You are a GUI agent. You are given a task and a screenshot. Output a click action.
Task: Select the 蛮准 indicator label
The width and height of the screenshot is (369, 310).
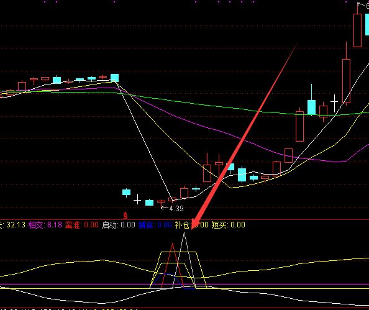pos(72,225)
